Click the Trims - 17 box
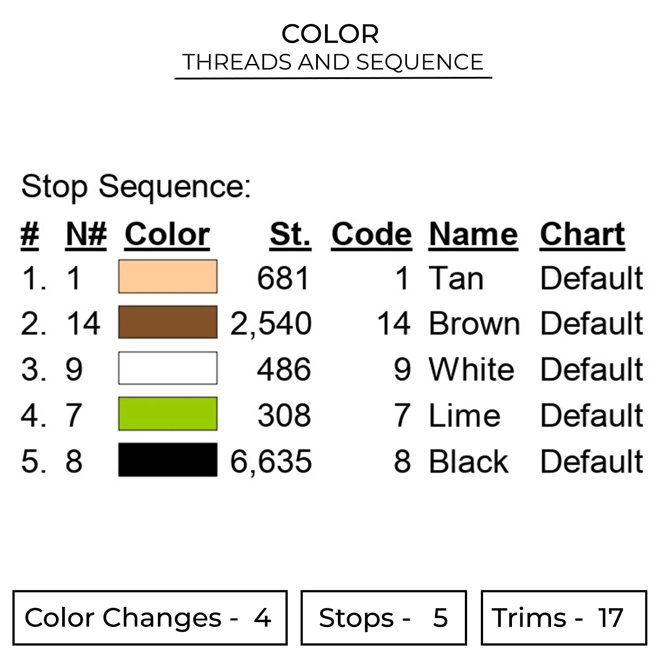The width and height of the screenshot is (666, 666). [x=563, y=618]
